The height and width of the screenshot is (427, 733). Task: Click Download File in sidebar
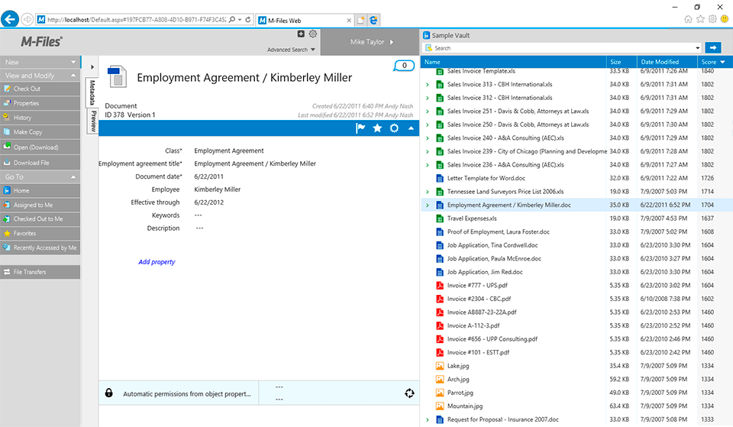click(31, 163)
